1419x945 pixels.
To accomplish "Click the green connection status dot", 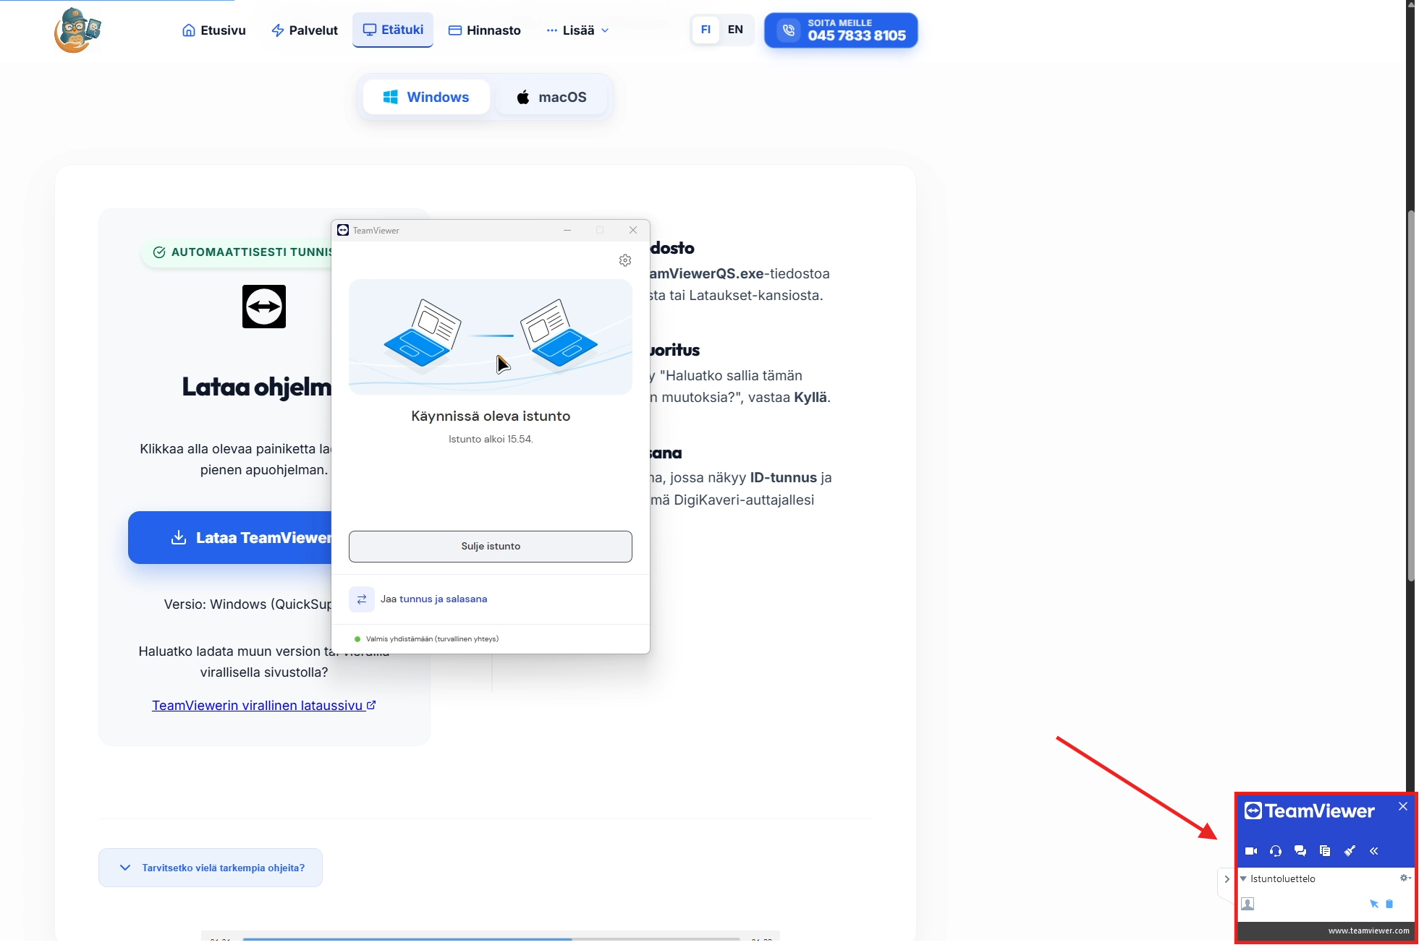I will 357,639.
